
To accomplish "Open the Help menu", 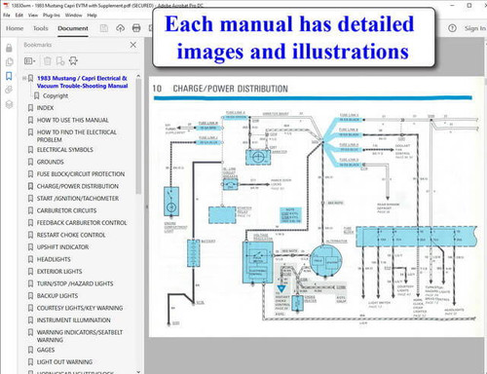I will 92,15.
